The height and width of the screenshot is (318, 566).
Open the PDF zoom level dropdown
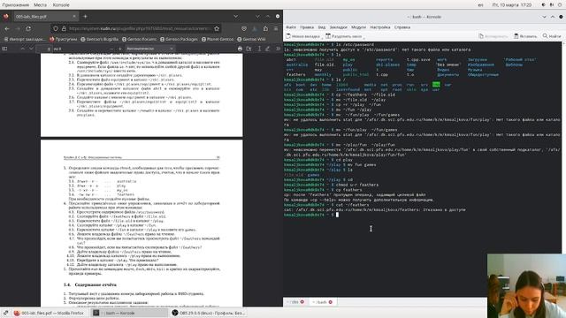point(149,49)
